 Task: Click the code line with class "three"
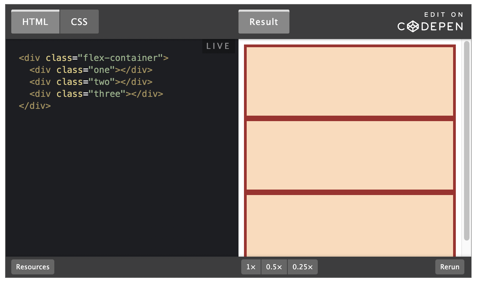click(96, 94)
